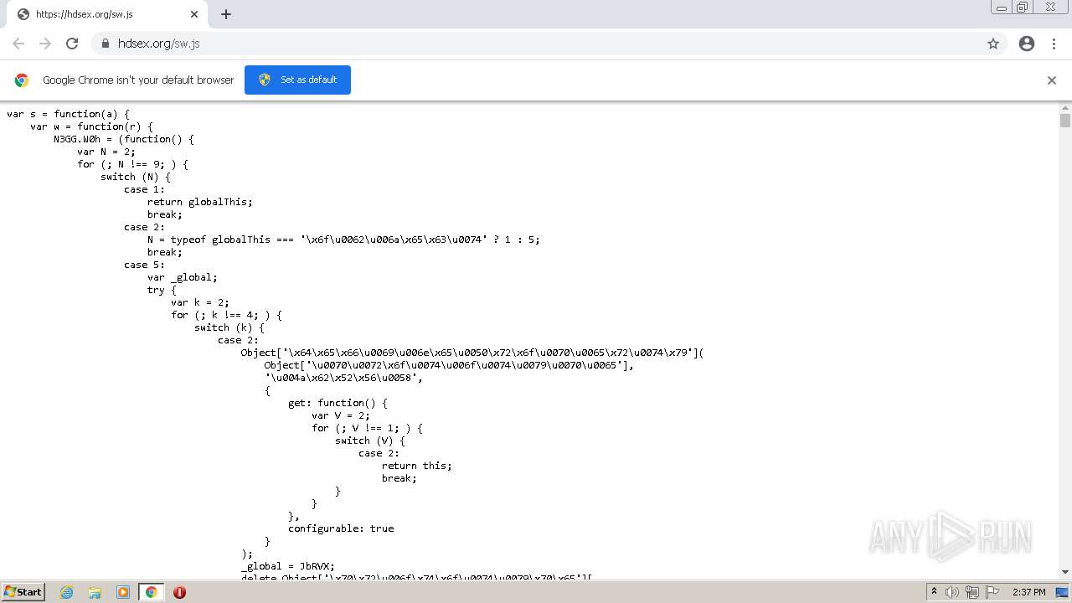Click the 'for (; N !== 9; ) {' line
The height and width of the screenshot is (603, 1072).
point(132,164)
